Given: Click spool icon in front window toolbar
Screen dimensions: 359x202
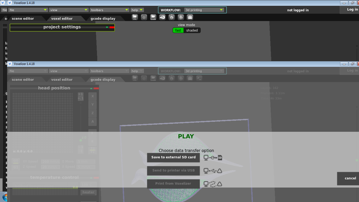Looking at the screenshot, I should pos(162,78).
